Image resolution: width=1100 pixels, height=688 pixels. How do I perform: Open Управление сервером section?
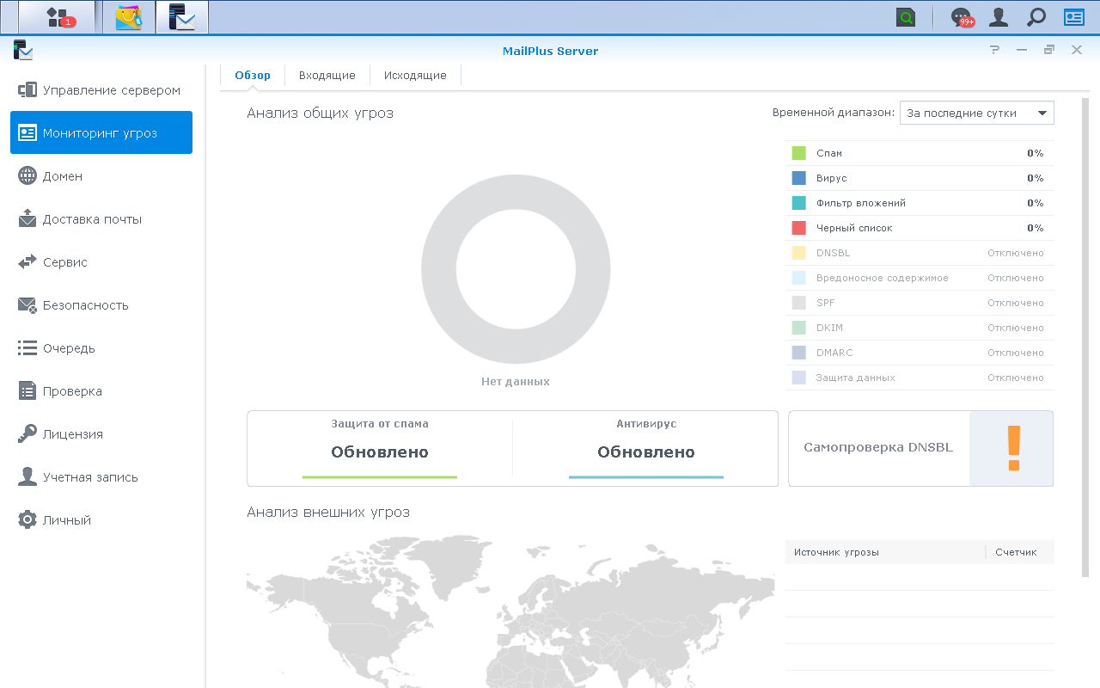pyautogui.click(x=101, y=90)
